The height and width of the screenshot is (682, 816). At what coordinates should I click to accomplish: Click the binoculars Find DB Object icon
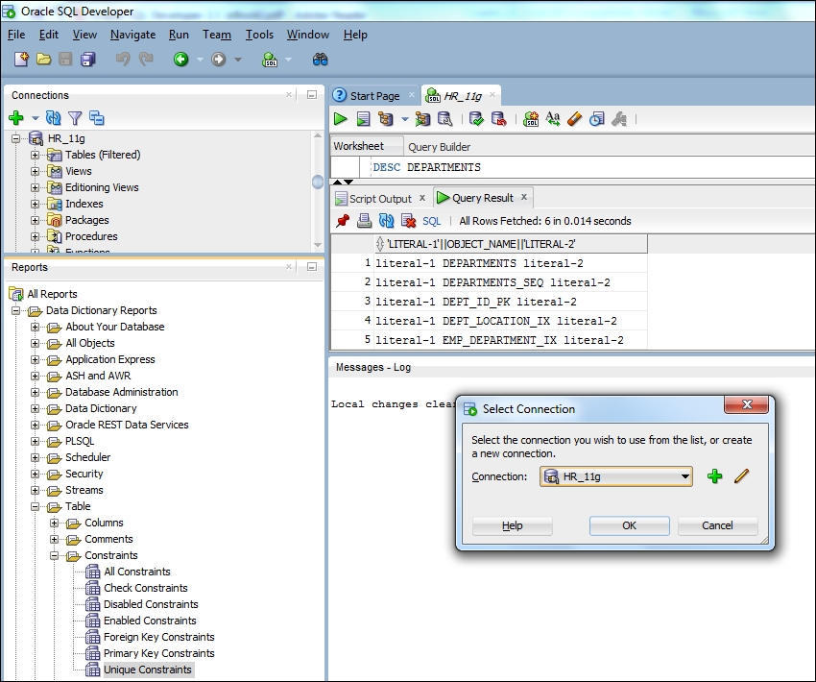coord(320,60)
